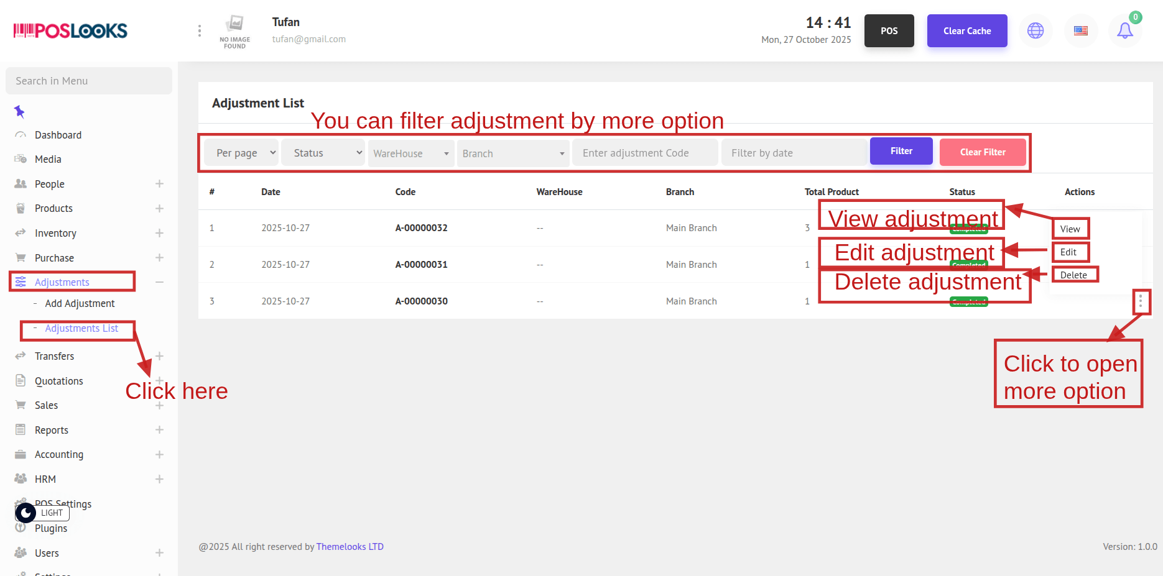Open the Themelooks LTD footer link
Image resolution: width=1163 pixels, height=576 pixels.
(350, 547)
